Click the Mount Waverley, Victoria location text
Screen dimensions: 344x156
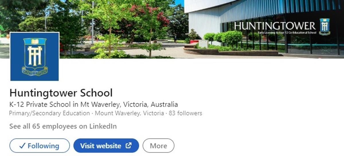pos(129,113)
